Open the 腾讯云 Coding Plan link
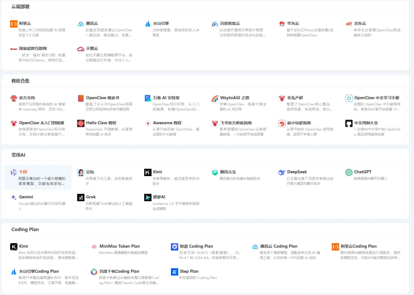414x295 pixels. click(279, 246)
